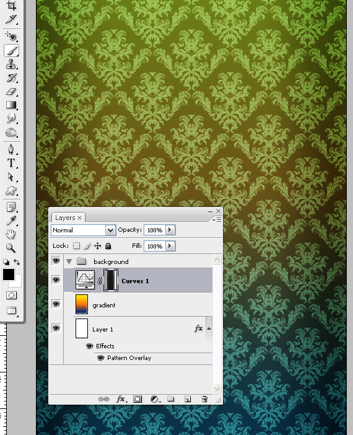This screenshot has width=353, height=435.
Task: Add a layer mask
Action: 137,399
